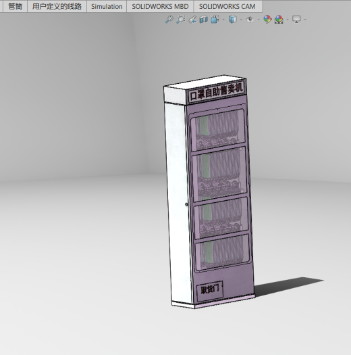Click the Zoom to Fit icon
Image resolution: width=351 pixels, height=355 pixels.
click(169, 20)
